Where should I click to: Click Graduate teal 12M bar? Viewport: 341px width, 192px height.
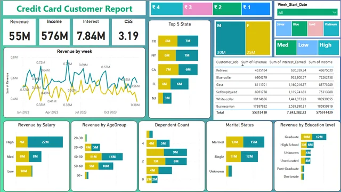coord(319,137)
